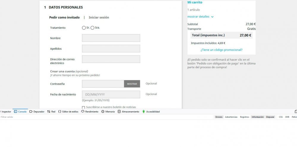The image size is (297, 147).
Task: Select the Pedir como invitado tab
Action: pos(64,17)
